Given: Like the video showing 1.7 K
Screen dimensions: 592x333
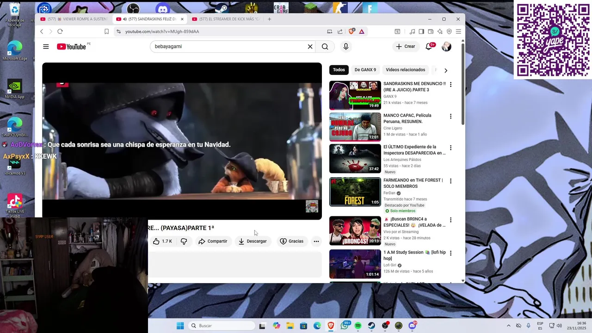Looking at the screenshot, I should tap(162, 241).
